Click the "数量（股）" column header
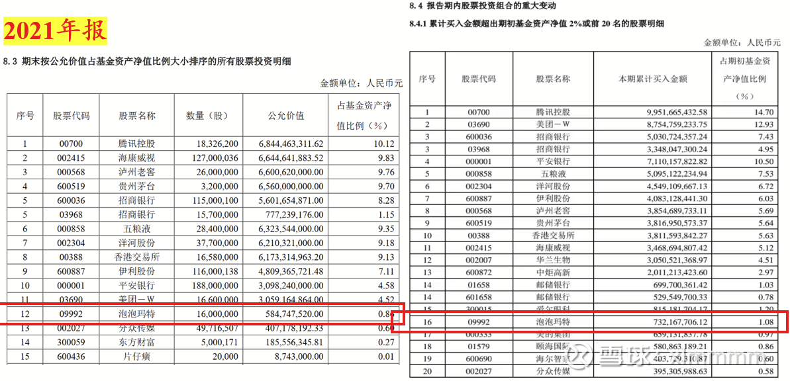The image size is (790, 381). click(207, 116)
